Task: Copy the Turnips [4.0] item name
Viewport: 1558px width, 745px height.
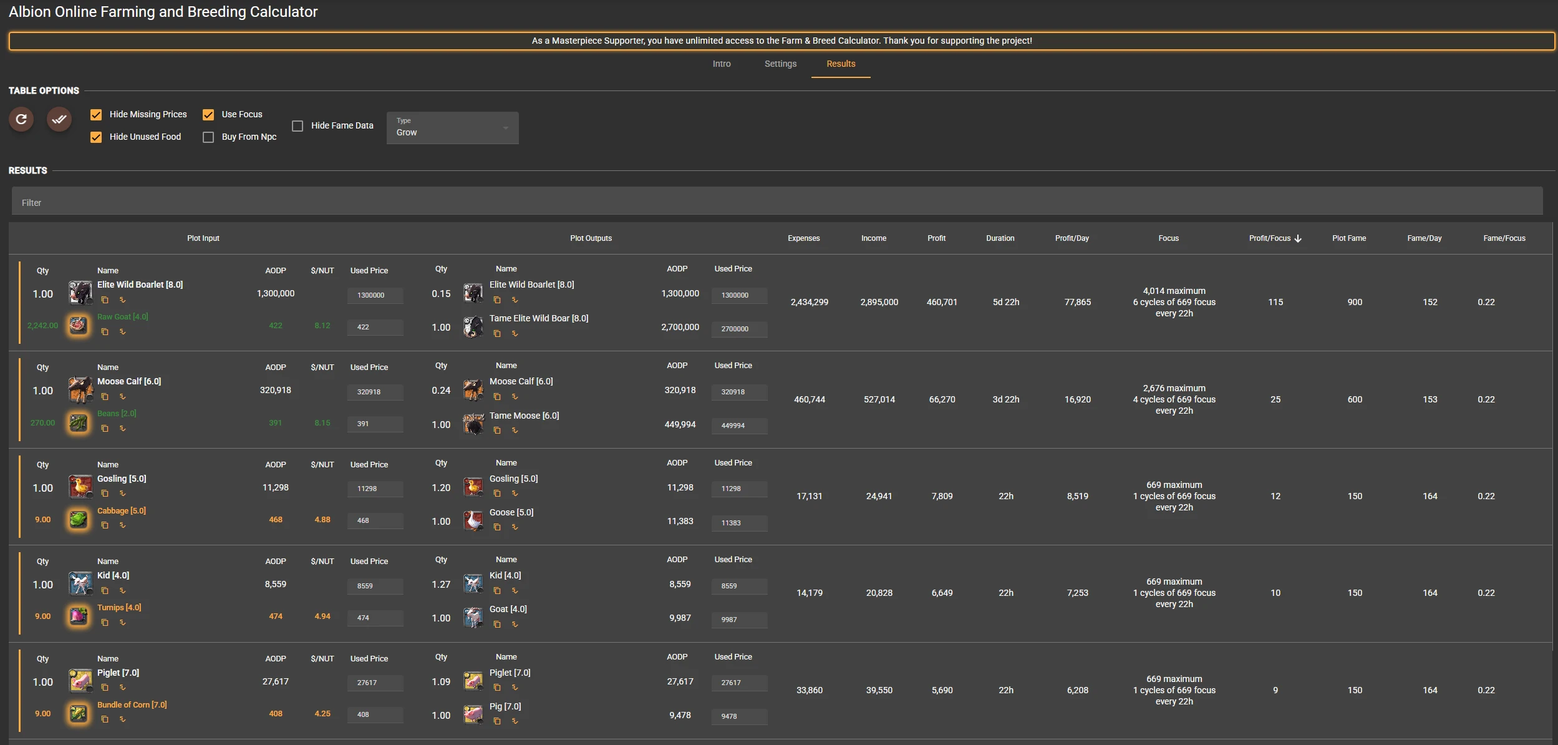Action: tap(105, 623)
